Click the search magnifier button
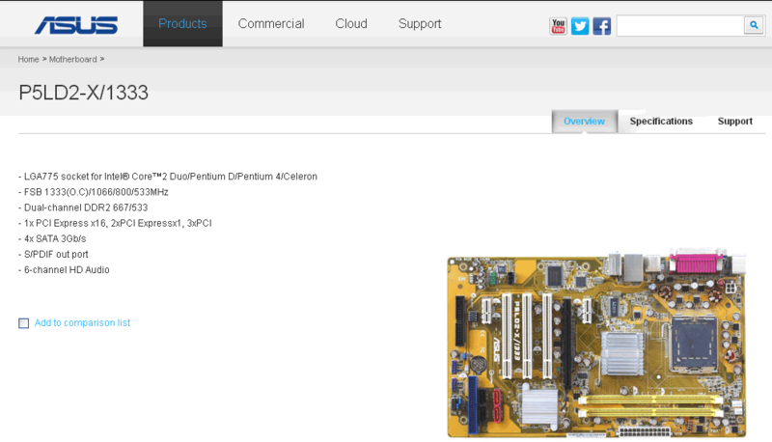This screenshot has height=442, width=772. click(x=753, y=25)
